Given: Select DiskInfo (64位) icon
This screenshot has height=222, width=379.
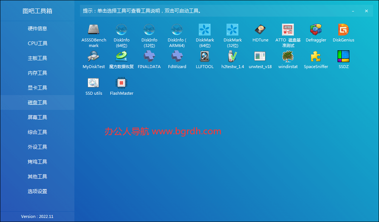Looking at the screenshot, I should click(121, 30).
